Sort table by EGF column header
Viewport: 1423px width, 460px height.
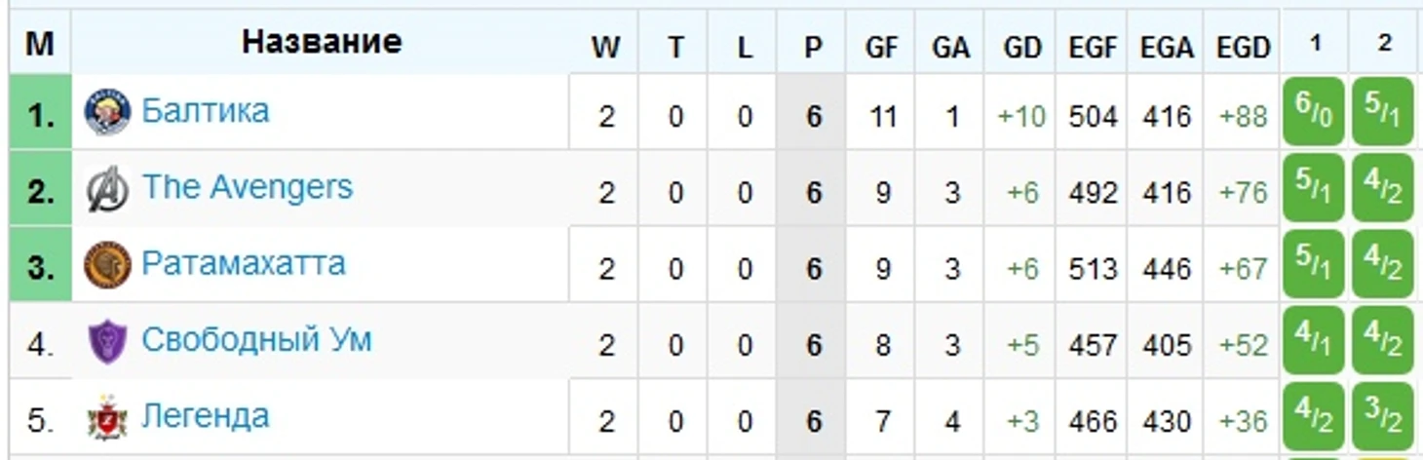[1092, 46]
